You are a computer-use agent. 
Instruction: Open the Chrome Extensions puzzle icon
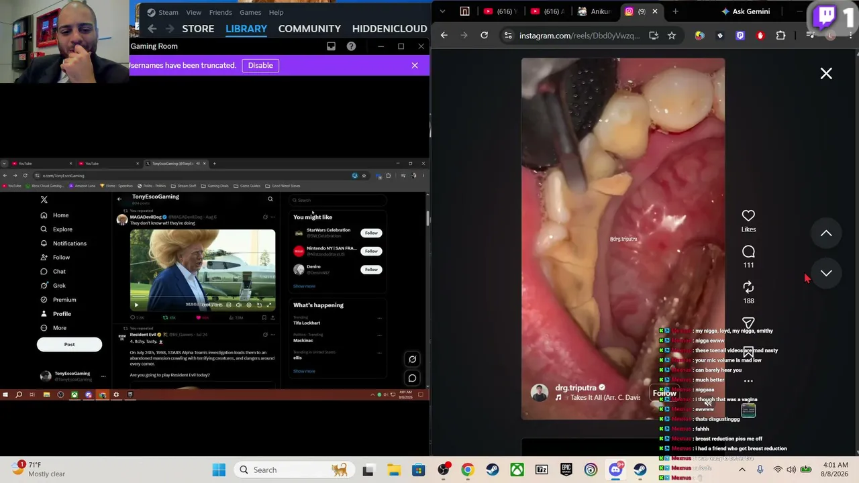click(780, 36)
